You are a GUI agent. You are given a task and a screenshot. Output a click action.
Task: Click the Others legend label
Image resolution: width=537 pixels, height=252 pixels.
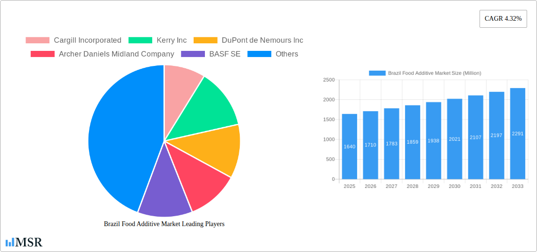(287, 54)
